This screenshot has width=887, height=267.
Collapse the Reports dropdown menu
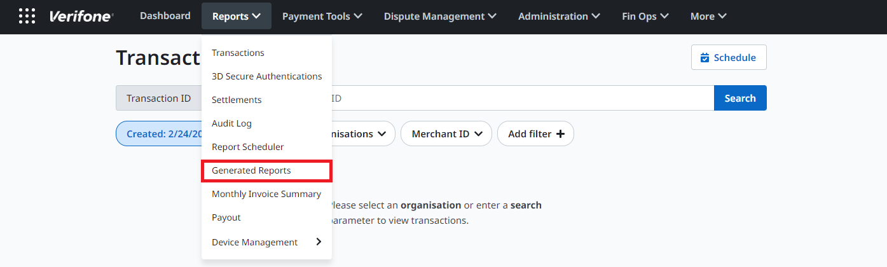237,16
